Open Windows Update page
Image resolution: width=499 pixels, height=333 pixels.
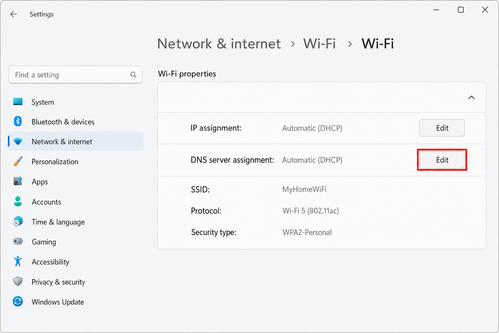(76, 302)
